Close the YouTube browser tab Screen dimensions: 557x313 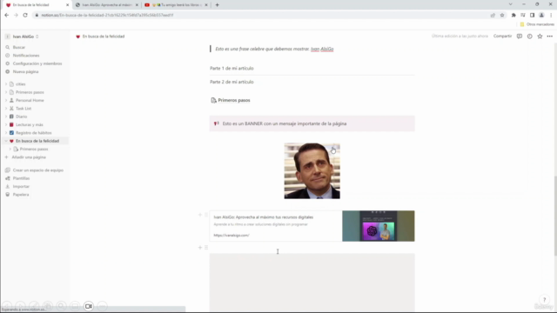[206, 5]
